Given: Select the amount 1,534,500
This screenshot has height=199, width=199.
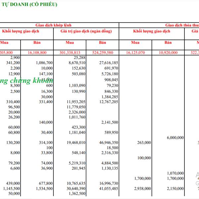Looking at the screenshot, I should tap(44, 188).
